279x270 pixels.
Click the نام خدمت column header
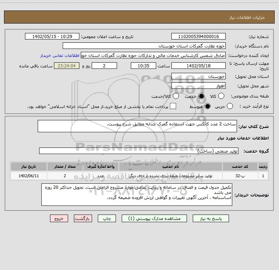(170, 167)
